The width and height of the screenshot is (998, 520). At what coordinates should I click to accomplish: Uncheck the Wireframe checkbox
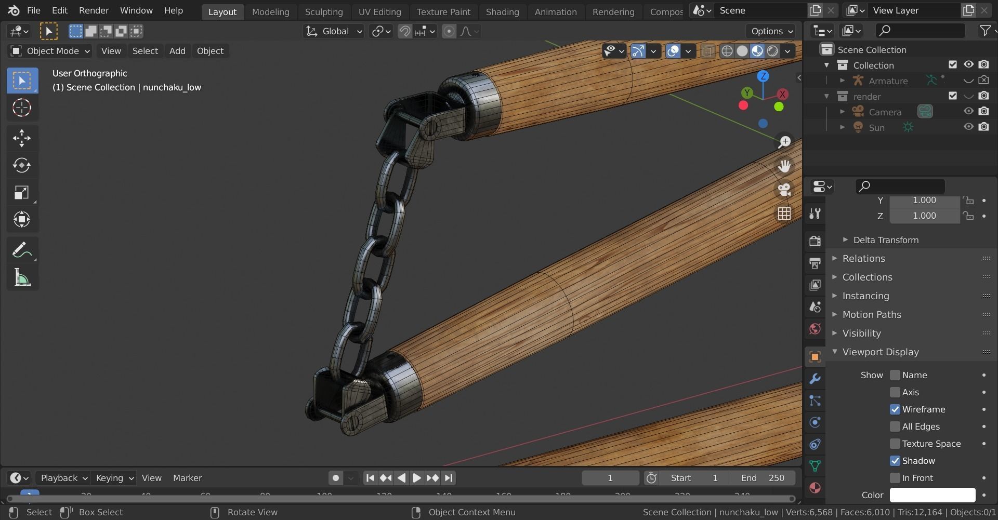click(895, 409)
